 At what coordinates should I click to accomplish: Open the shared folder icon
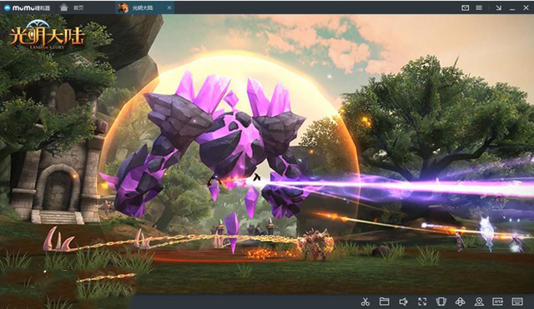click(384, 302)
